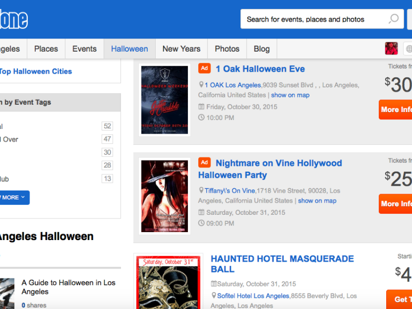This screenshot has height=309, width=412.
Task: Click More Info for Nightmare on Vine
Action: pos(396,204)
